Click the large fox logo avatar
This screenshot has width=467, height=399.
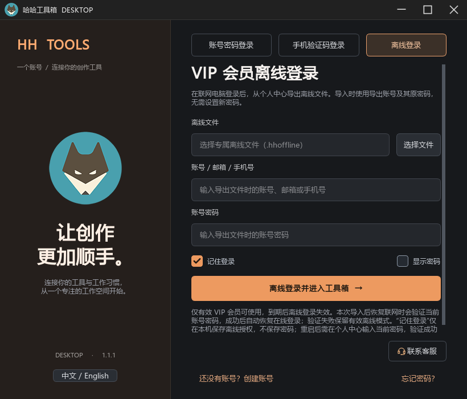(x=85, y=168)
